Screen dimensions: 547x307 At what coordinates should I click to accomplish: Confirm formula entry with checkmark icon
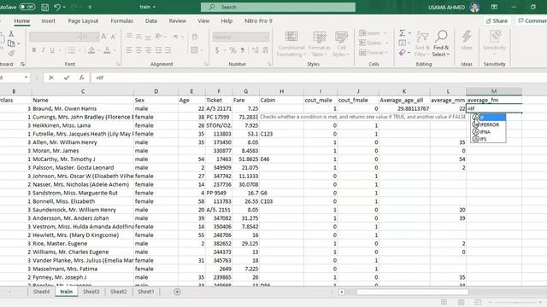pos(67,78)
